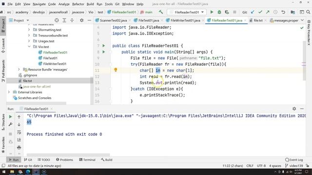Expand External Libraries node
Screen dimensions: 312x175
point(9,92)
